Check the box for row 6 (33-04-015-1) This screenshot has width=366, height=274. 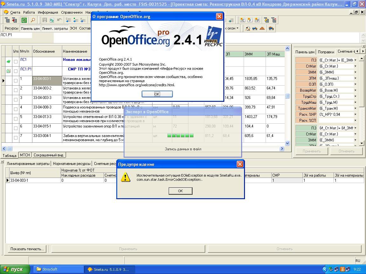[16, 128]
